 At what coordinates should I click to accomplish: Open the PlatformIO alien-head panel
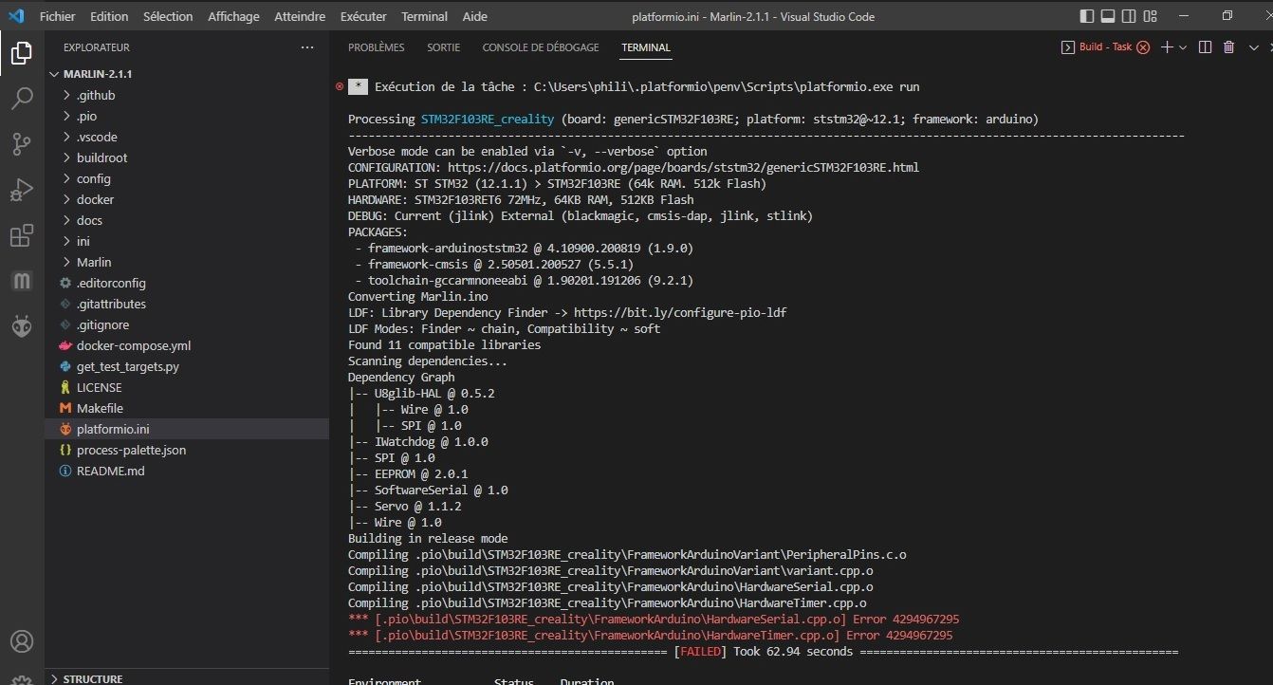click(x=21, y=326)
